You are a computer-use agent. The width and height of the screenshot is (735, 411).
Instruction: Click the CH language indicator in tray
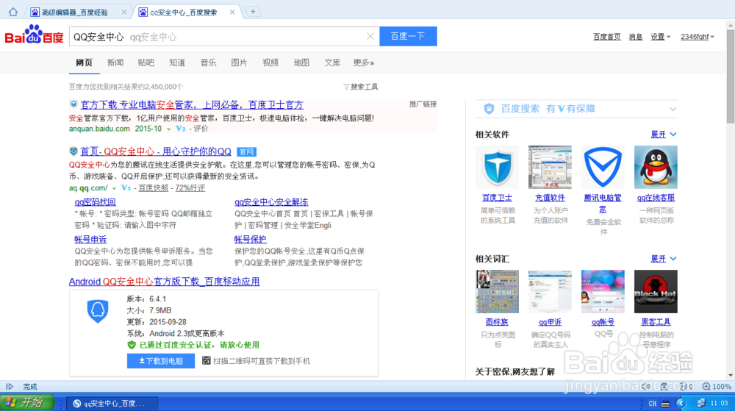(652, 404)
